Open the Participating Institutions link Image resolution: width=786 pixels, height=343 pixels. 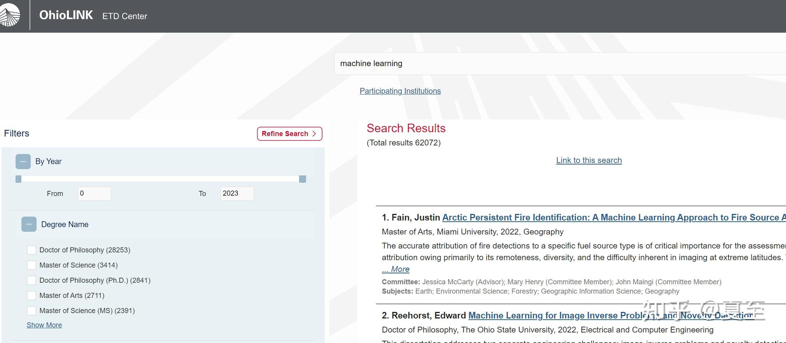click(400, 91)
